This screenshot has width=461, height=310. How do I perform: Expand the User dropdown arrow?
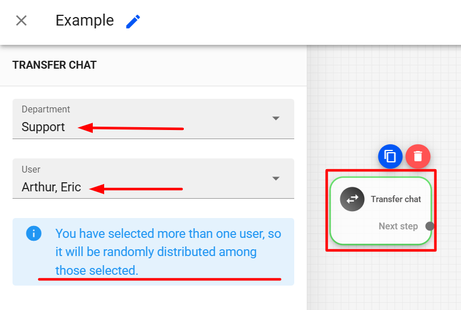click(x=276, y=178)
